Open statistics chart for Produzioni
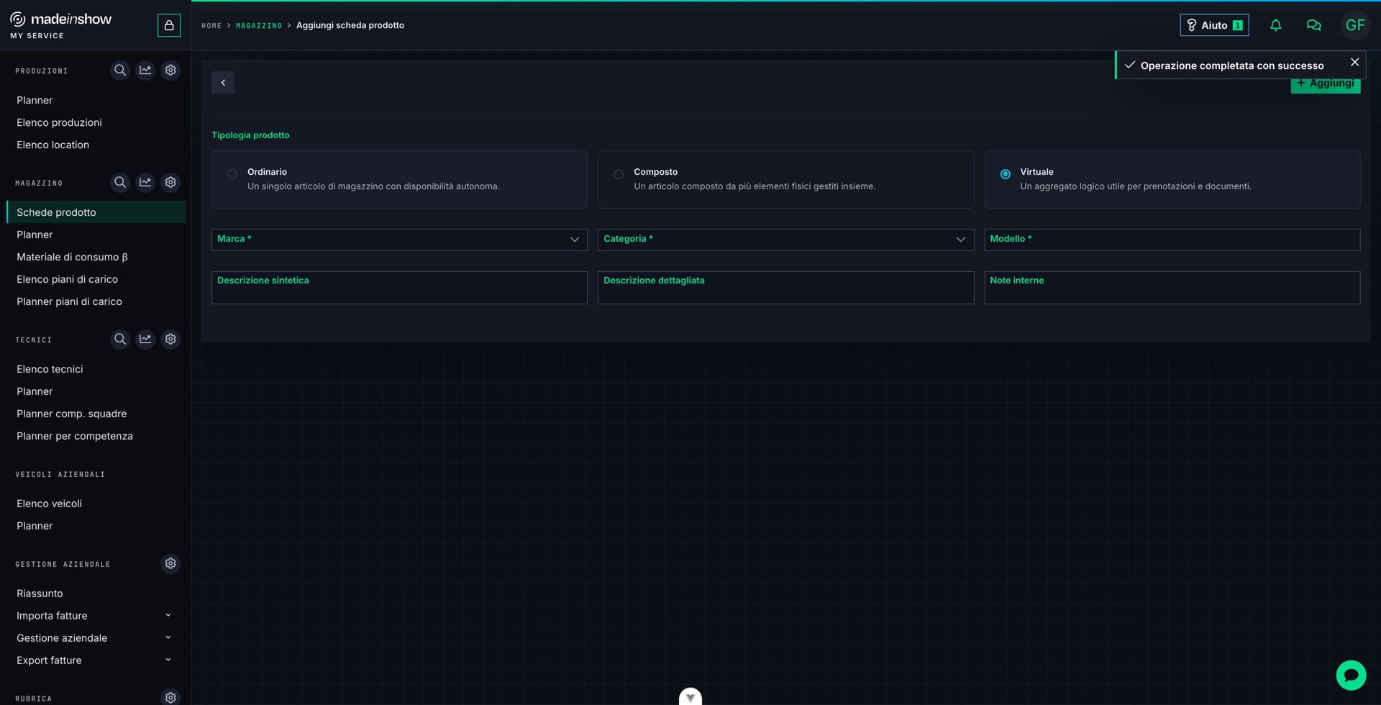The image size is (1381, 705). click(x=145, y=70)
